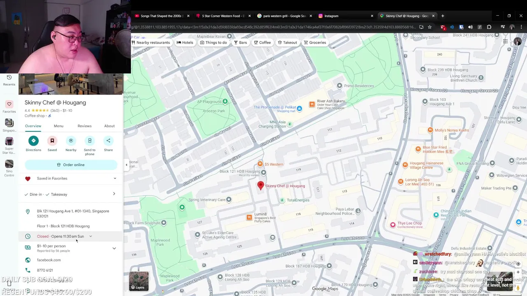This screenshot has width=527, height=296.
Task: Filter map by Coffee chip
Action: coord(262,42)
